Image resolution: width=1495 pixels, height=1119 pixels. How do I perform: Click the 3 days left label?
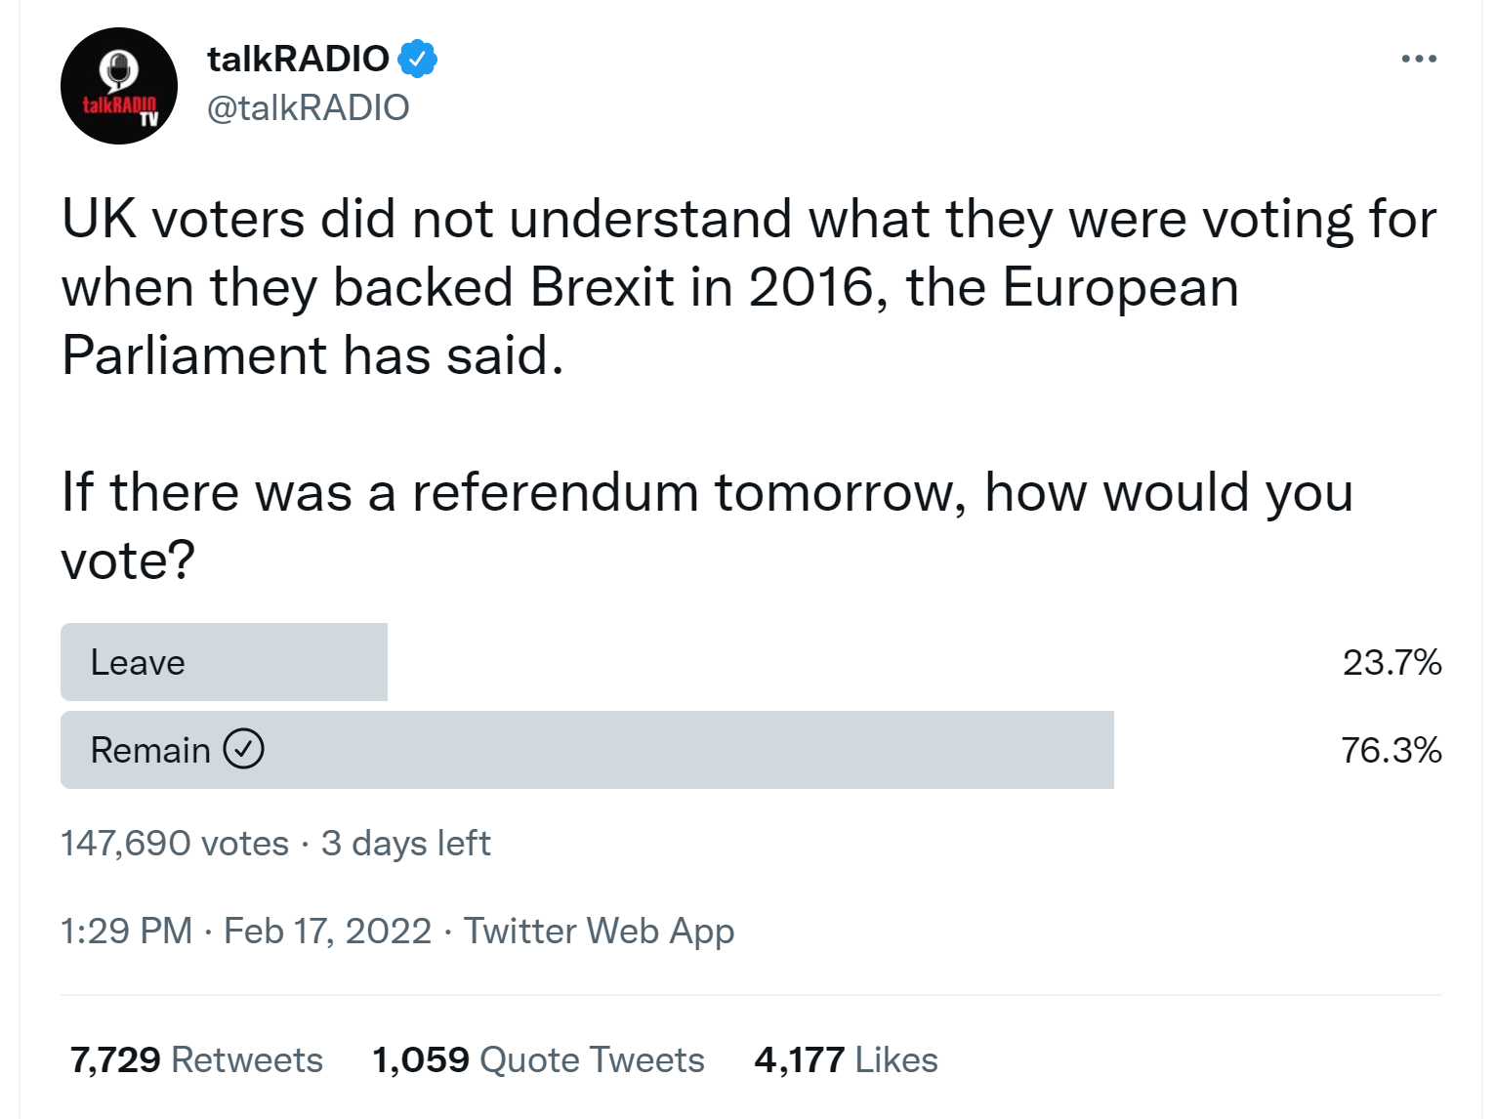pos(405,843)
